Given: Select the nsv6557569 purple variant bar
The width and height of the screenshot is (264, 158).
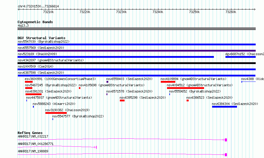Looking at the screenshot, I should click(x=136, y=51).
